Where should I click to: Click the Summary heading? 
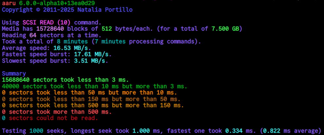14,74
